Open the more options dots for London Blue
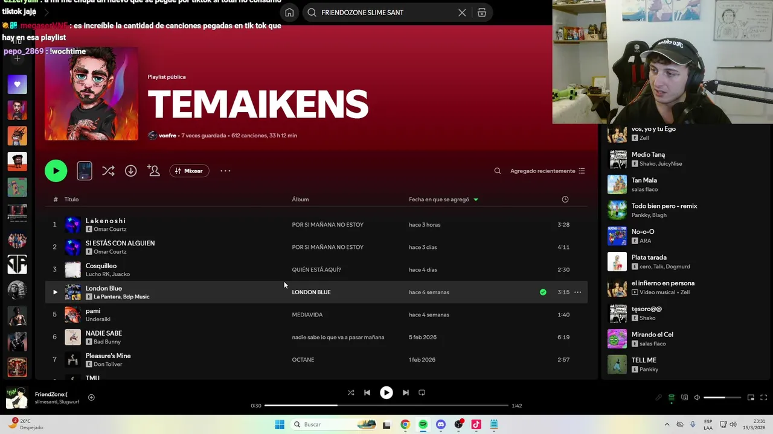The width and height of the screenshot is (773, 434). click(x=577, y=292)
